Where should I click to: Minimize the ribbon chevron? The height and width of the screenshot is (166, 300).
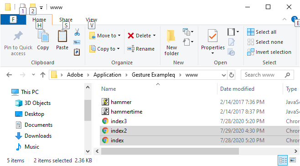(284, 19)
